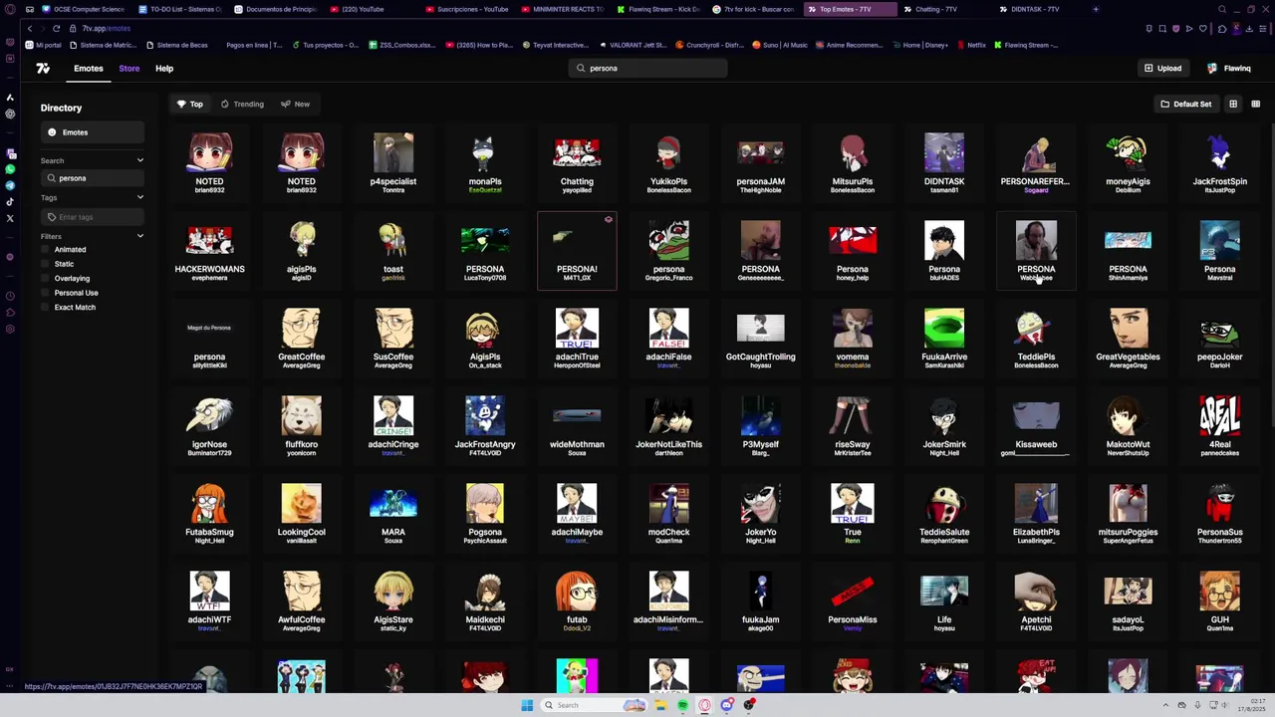The height and width of the screenshot is (717, 1275).
Task: Click WhatsApp icon in browser sidebar
Action: [10, 170]
